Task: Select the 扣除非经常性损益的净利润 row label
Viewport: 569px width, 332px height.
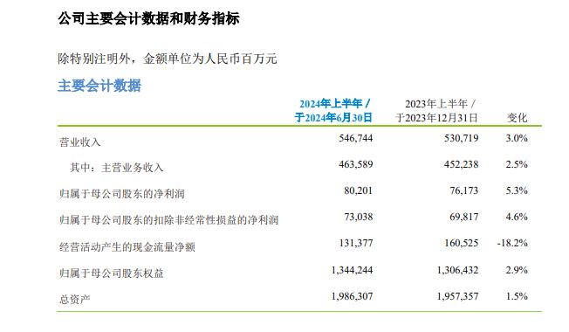Action: [x=168, y=220]
